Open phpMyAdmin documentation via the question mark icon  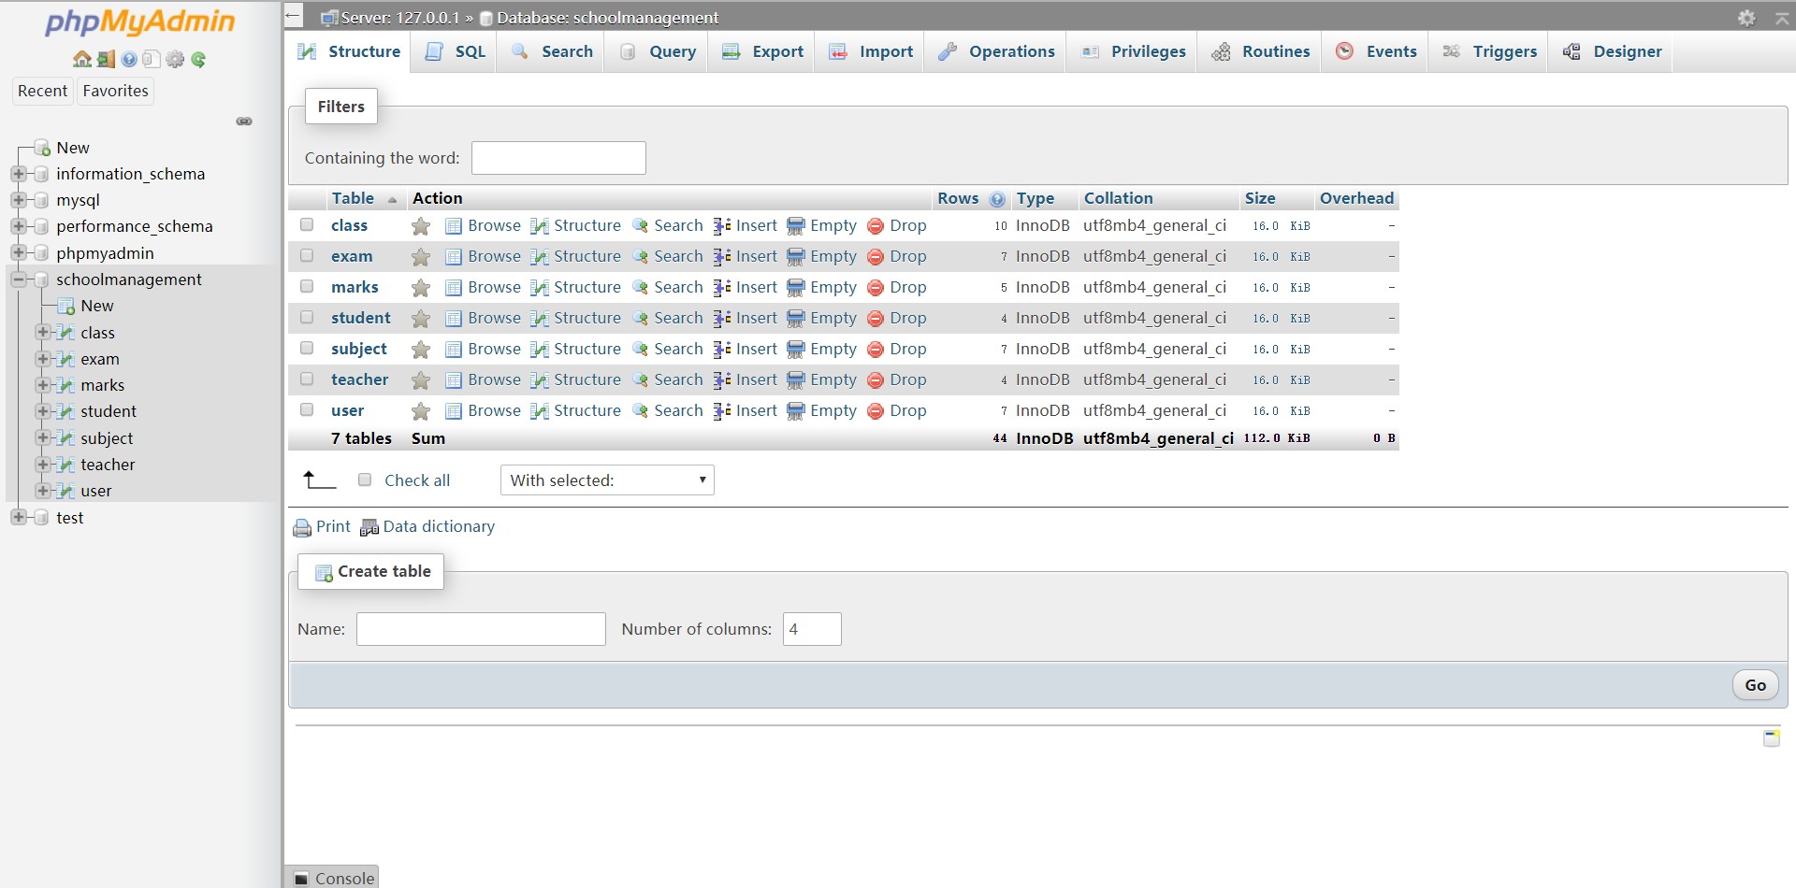(128, 59)
